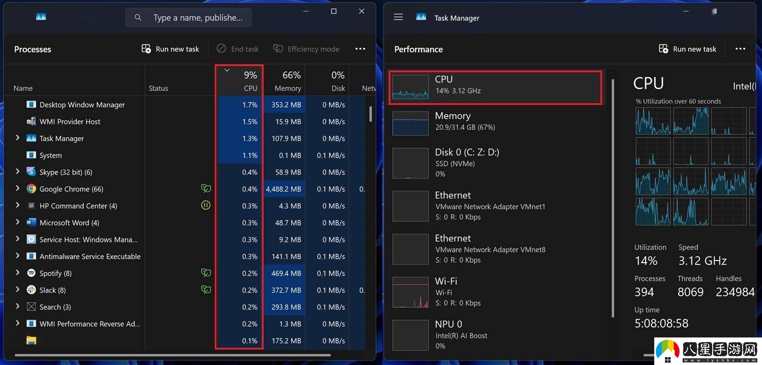Open more options menu in Performance window

(740, 49)
